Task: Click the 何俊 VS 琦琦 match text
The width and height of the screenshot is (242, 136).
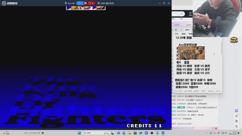Action: coord(184,70)
